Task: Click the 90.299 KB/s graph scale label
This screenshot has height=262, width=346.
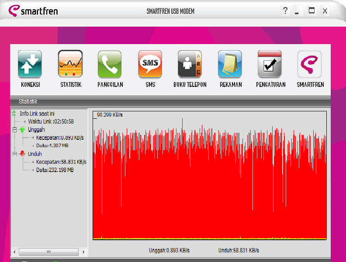Action: point(110,115)
